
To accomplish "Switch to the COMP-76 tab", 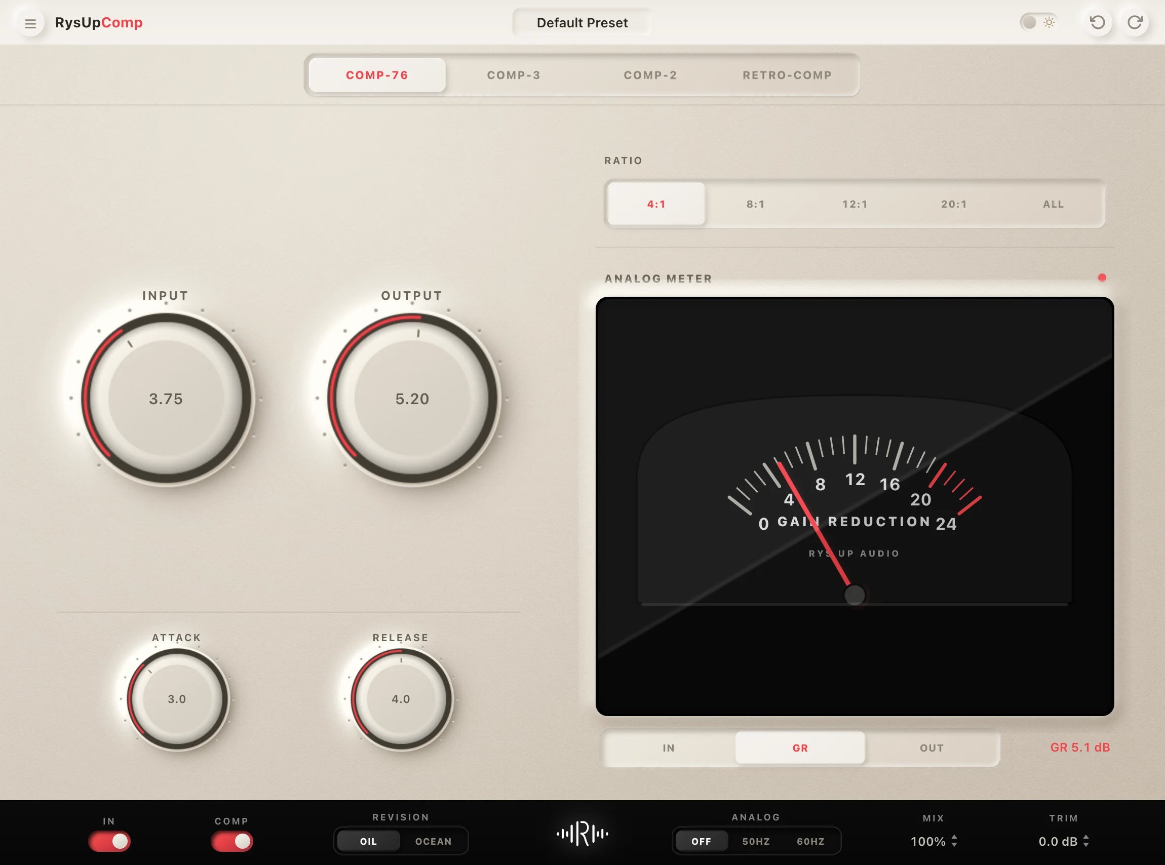I will [x=377, y=75].
